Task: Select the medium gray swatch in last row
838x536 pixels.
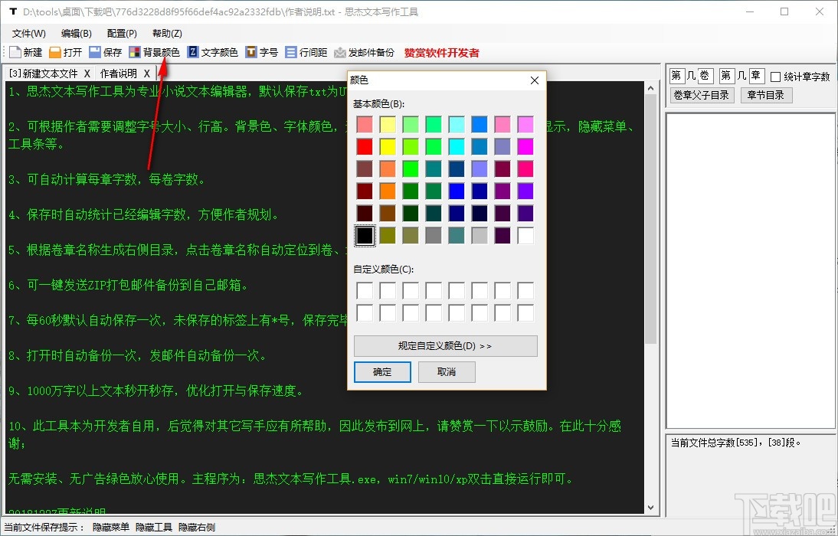Action: tap(434, 236)
